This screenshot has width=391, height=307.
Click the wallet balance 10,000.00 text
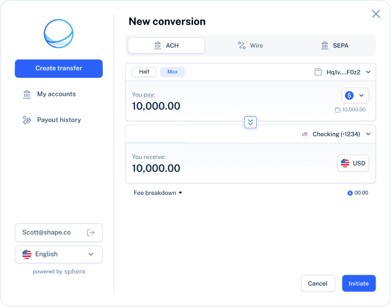354,109
